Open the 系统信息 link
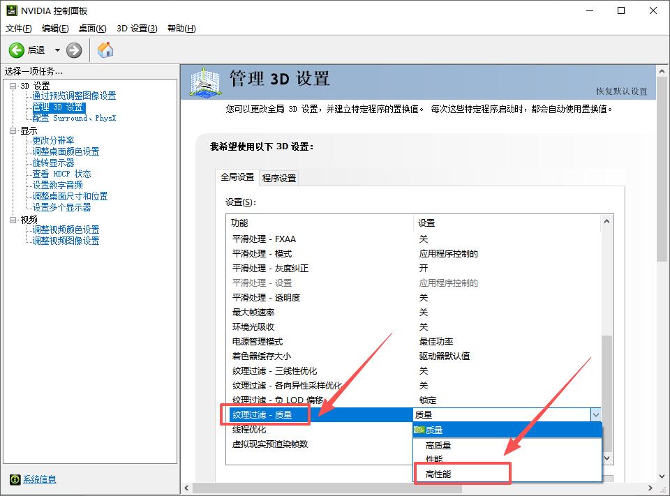Screen dimensions: 670x496 tap(39, 479)
